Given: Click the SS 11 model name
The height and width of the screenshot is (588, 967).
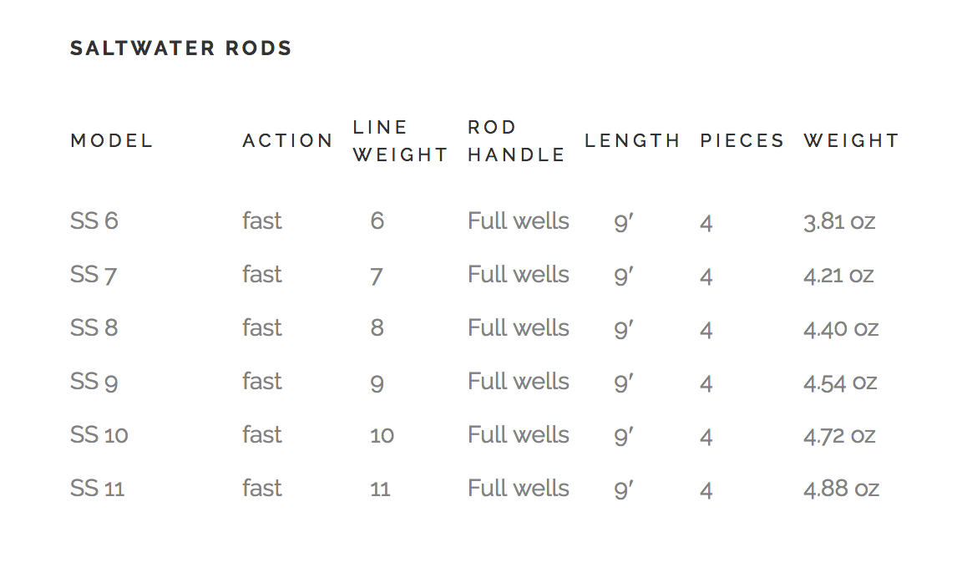Looking at the screenshot, I should [x=98, y=489].
